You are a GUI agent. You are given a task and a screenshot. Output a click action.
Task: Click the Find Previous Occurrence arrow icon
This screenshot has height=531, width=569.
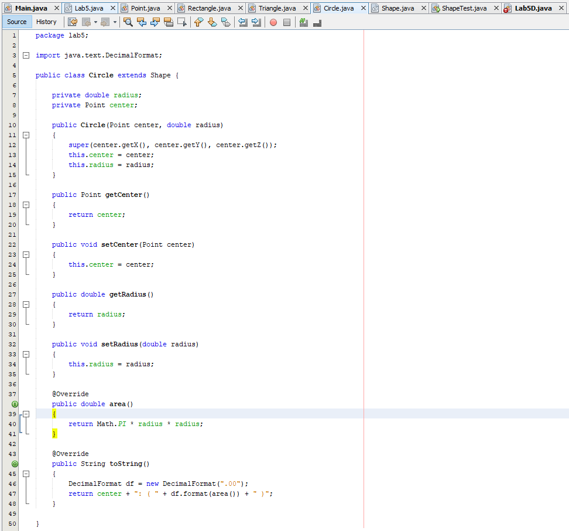142,21
